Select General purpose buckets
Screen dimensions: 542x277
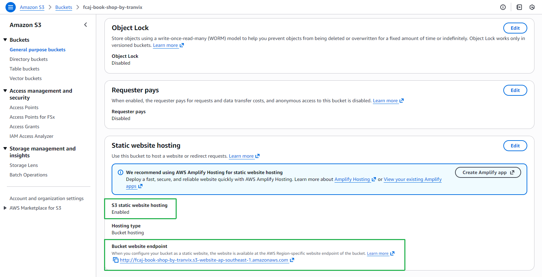(x=37, y=50)
